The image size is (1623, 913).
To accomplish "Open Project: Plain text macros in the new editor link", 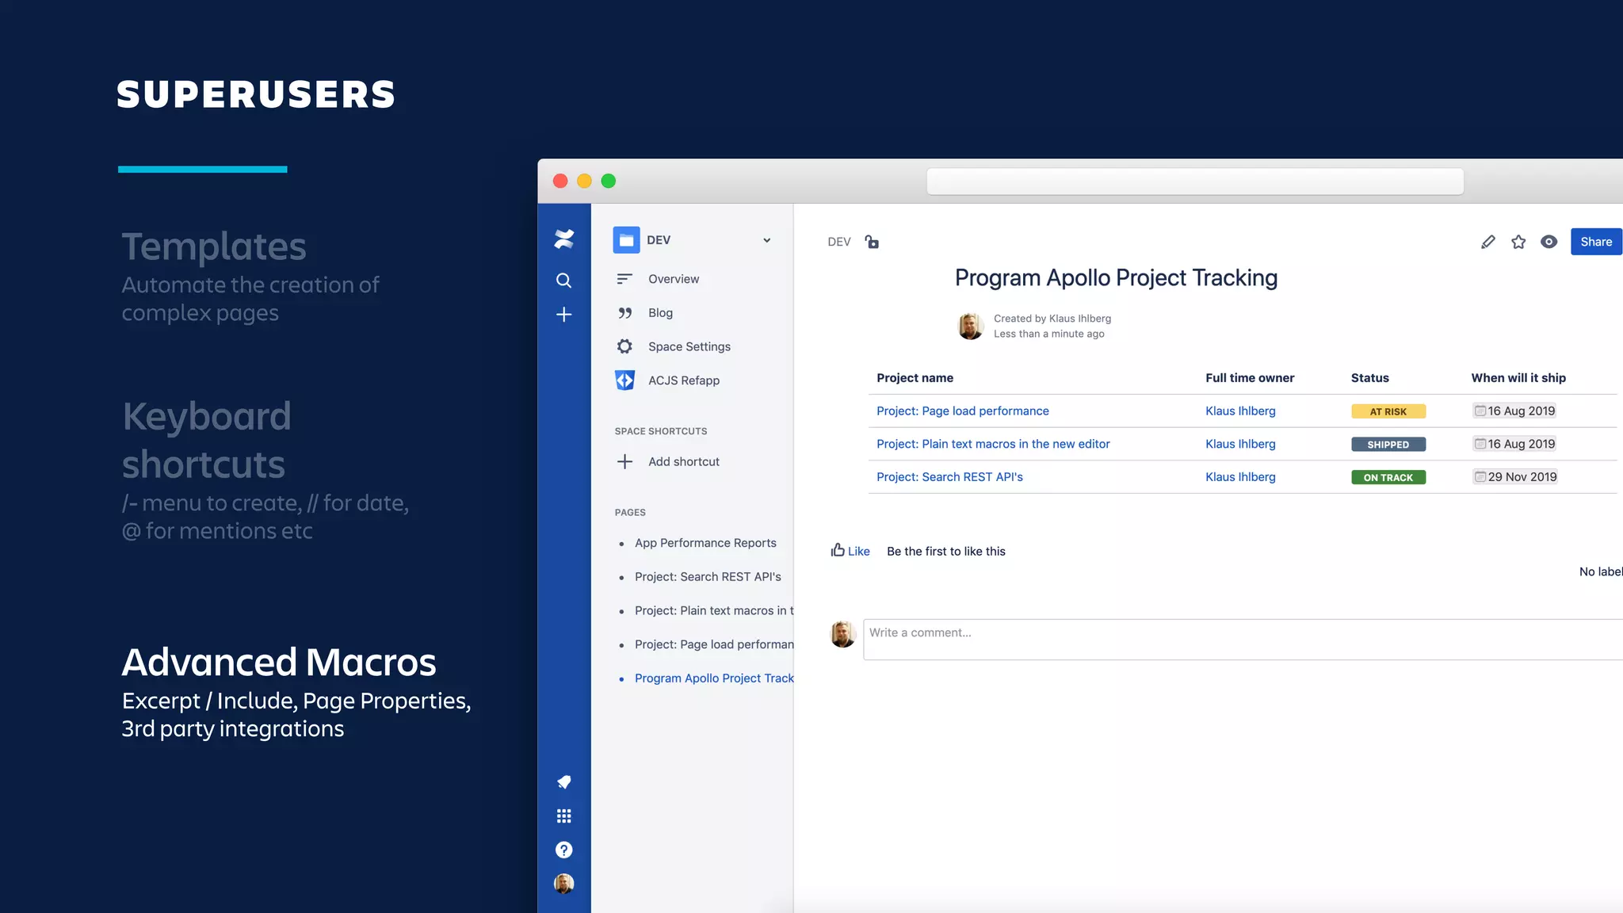I will coord(993,444).
